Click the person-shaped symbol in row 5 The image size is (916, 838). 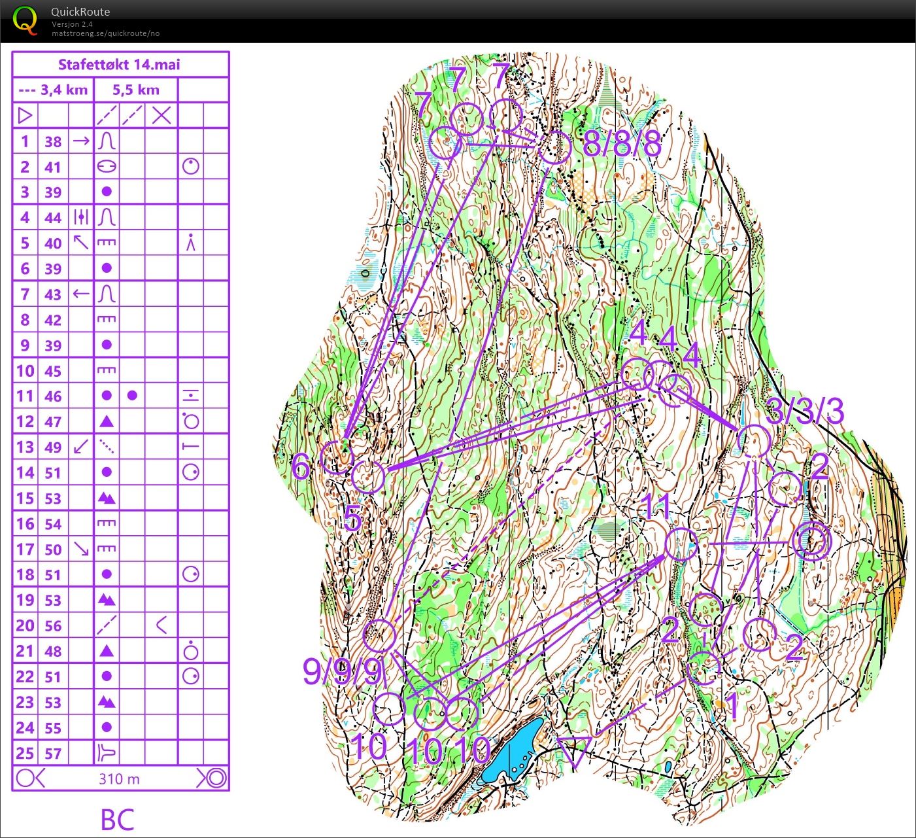coord(190,243)
